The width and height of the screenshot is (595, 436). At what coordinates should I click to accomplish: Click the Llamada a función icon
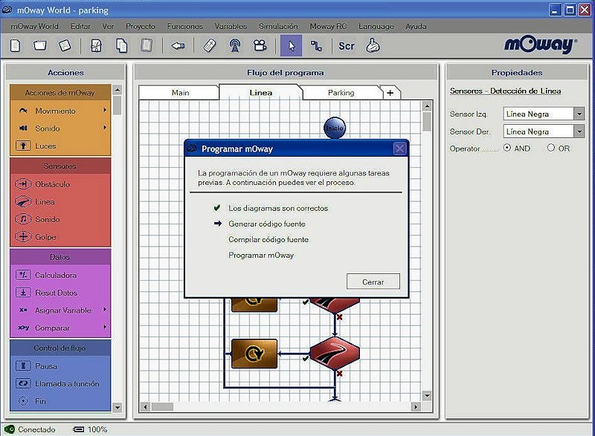pyautogui.click(x=22, y=384)
